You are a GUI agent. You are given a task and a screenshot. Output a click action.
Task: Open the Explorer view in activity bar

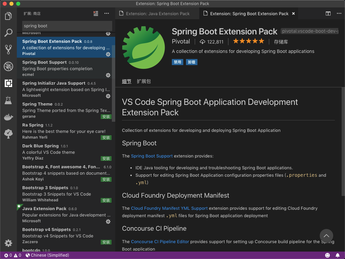coord(8,16)
